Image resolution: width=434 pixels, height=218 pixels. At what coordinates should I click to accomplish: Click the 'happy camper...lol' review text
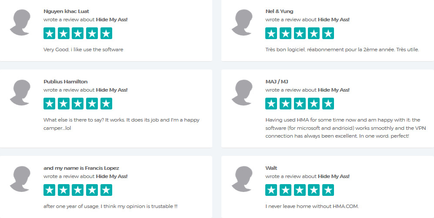(121, 124)
